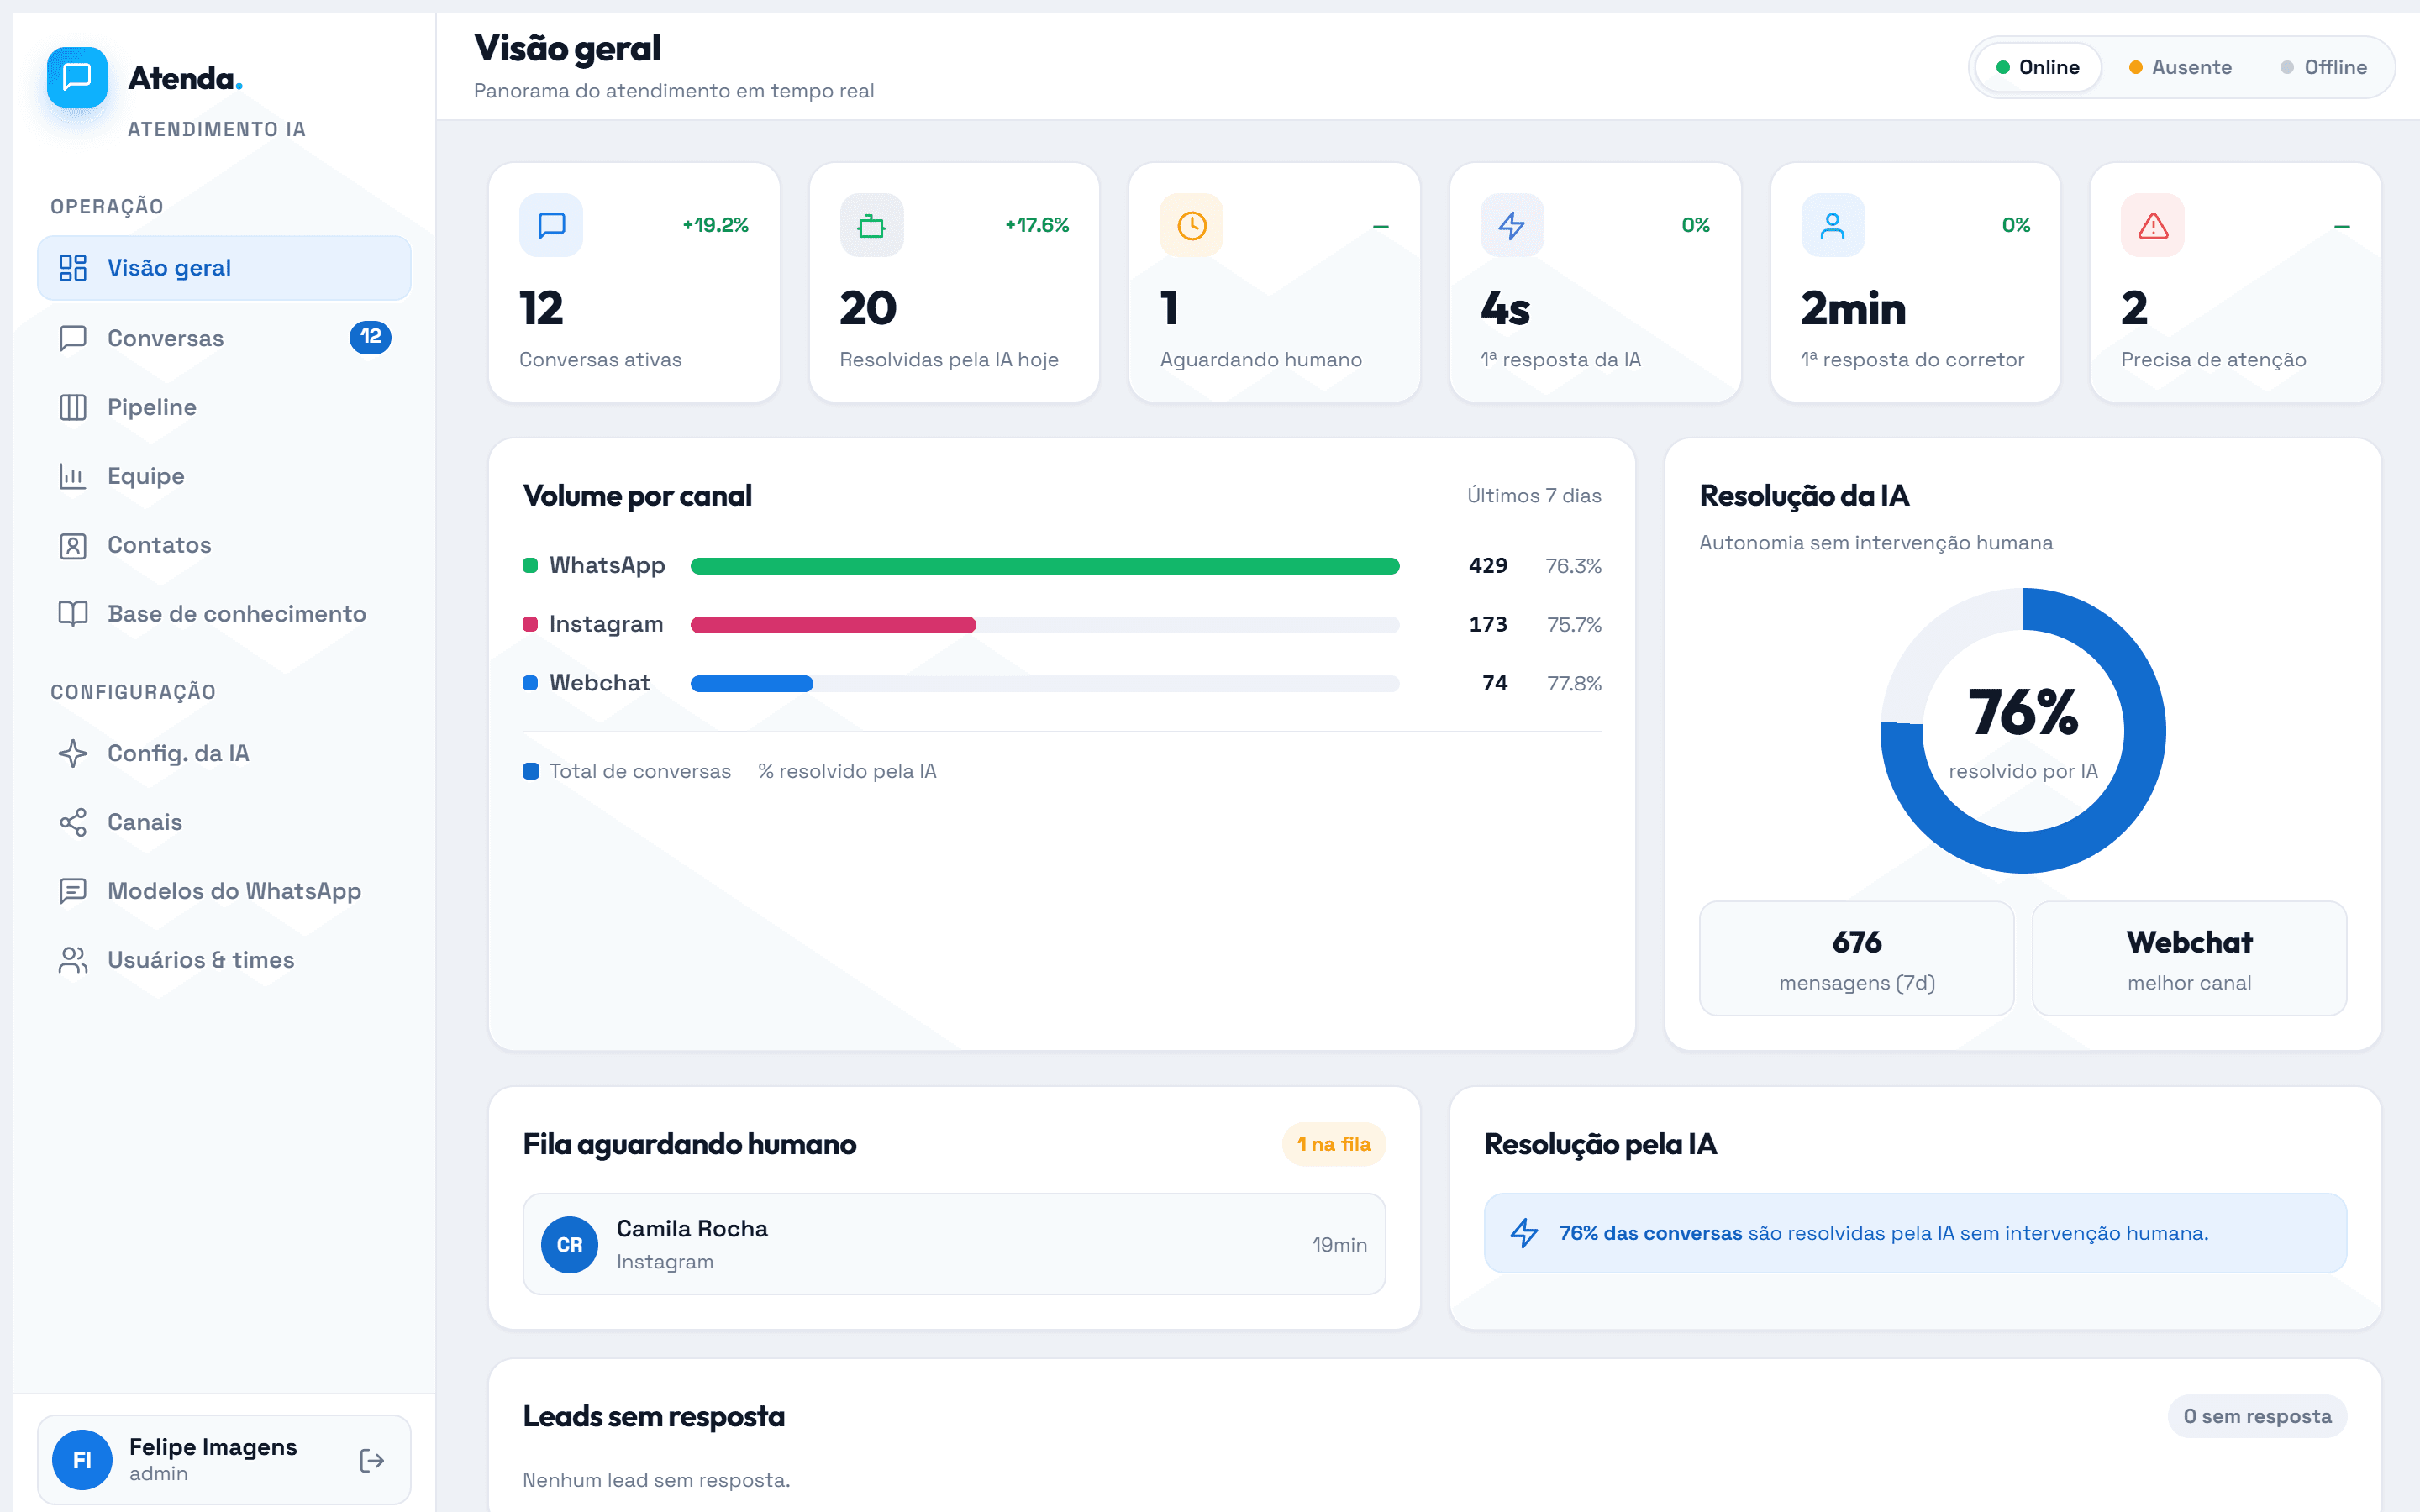Open Camila Rocha in the waiting queue
This screenshot has height=1512, width=2420.
click(x=954, y=1244)
